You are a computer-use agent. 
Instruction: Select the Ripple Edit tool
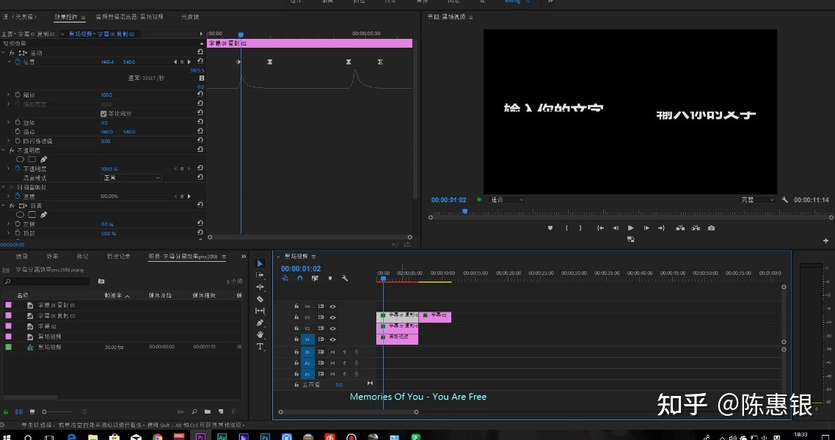[260, 287]
